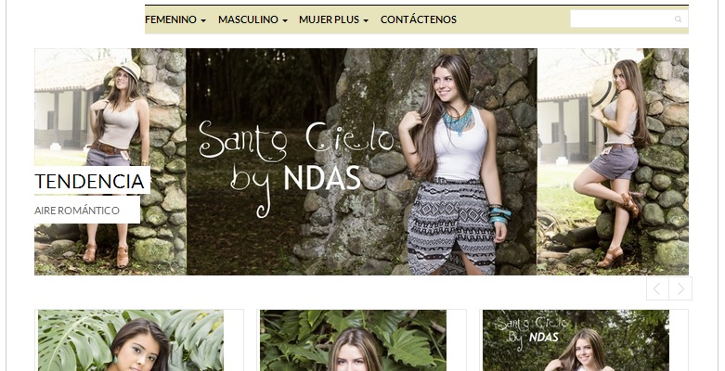Focus the search input field
Screen dimensions: 725x371
628,19
